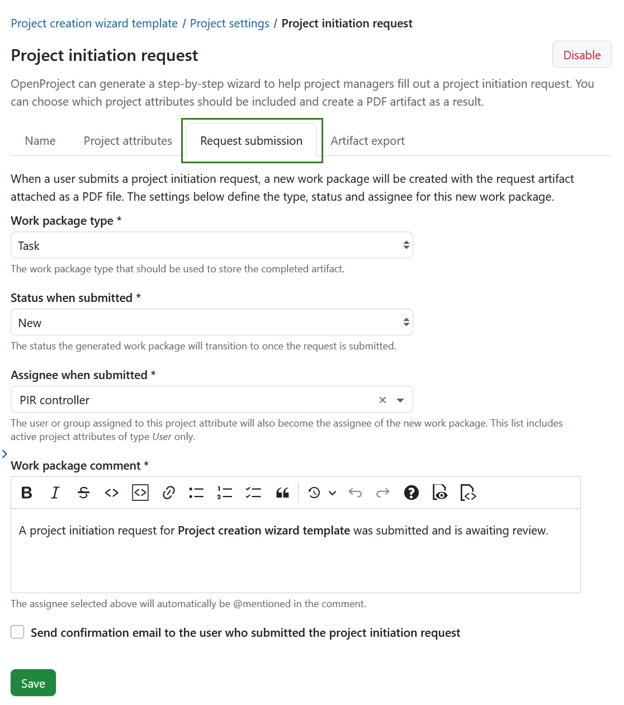Add a block quote to the comment

[282, 493]
